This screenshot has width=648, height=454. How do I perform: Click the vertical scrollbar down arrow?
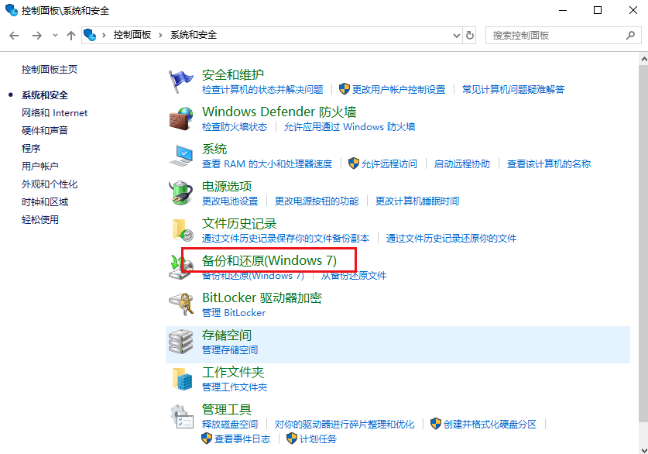click(x=644, y=449)
